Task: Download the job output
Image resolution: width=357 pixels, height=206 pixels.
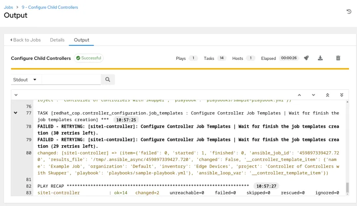Action: [320, 58]
